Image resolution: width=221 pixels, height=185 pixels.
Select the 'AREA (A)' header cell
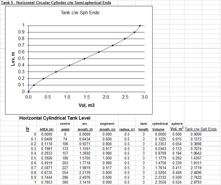pyautogui.click(x=47, y=129)
